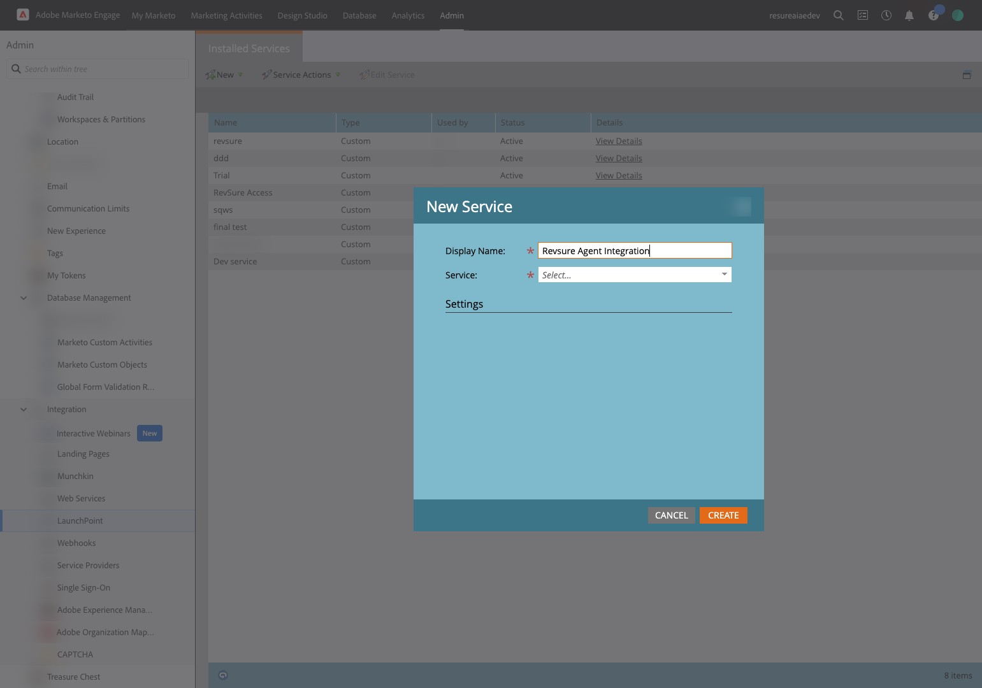Collapse Database Management tree node
The width and height of the screenshot is (982, 688).
click(x=24, y=297)
